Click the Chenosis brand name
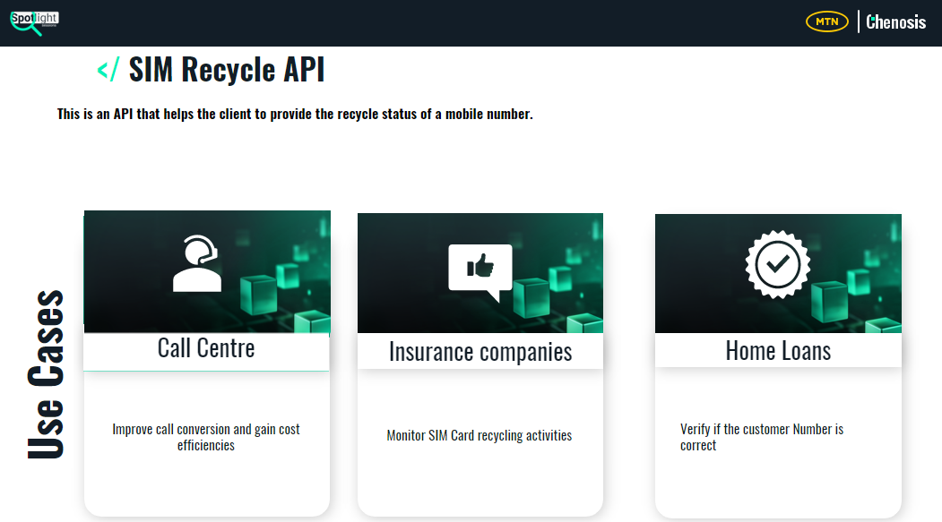The height and width of the screenshot is (522, 942). tap(895, 22)
